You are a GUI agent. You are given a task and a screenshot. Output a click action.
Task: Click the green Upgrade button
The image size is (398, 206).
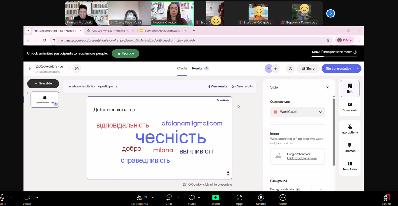click(125, 53)
